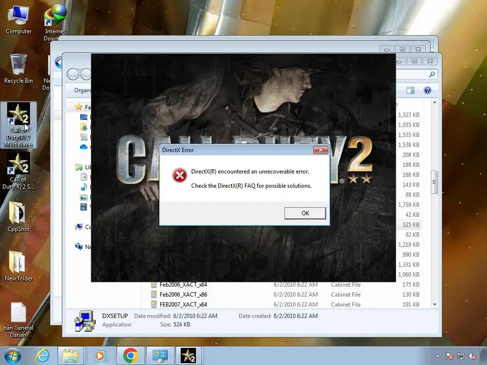The width and height of the screenshot is (487, 365).
Task: Open Windows Media Player from taskbar
Action: (x=100, y=355)
